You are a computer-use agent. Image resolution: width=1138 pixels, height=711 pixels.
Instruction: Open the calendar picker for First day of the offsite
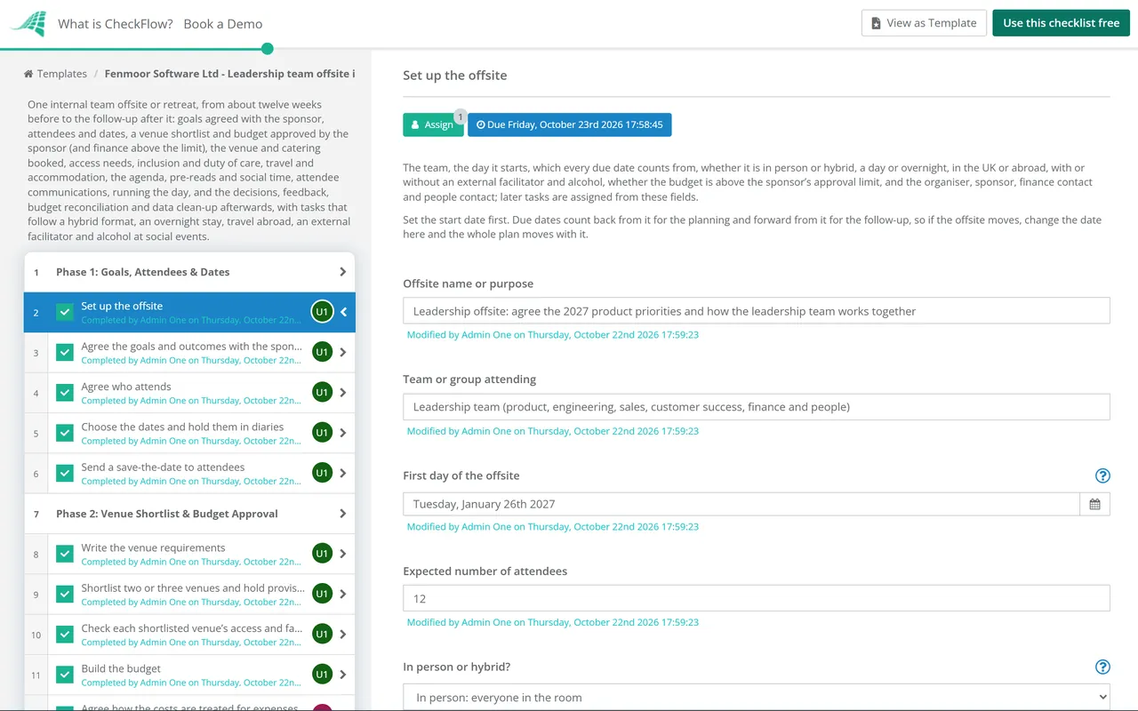click(x=1094, y=504)
